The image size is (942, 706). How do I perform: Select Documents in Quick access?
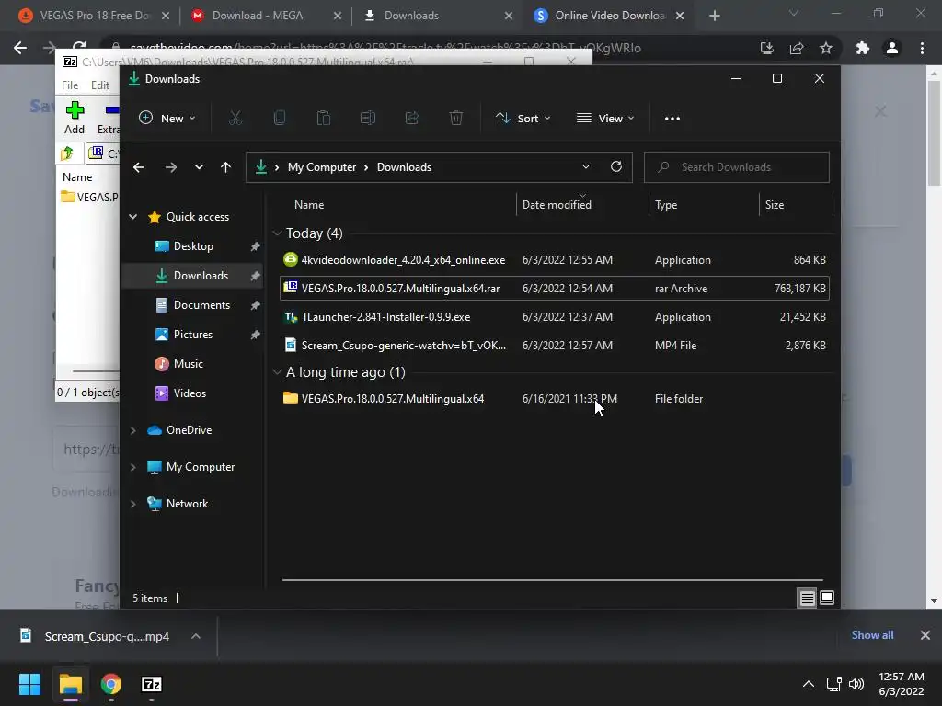click(x=193, y=305)
